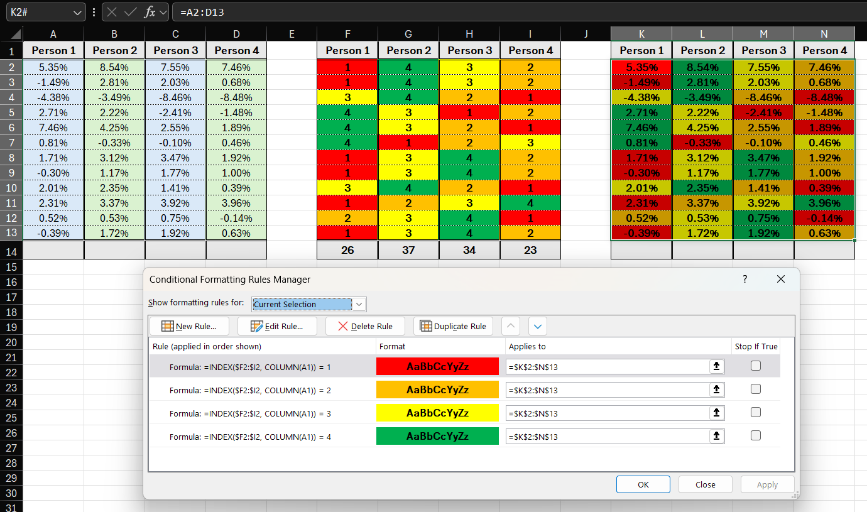The width and height of the screenshot is (867, 512).
Task: Click the red format preview swatch
Action: click(x=437, y=367)
